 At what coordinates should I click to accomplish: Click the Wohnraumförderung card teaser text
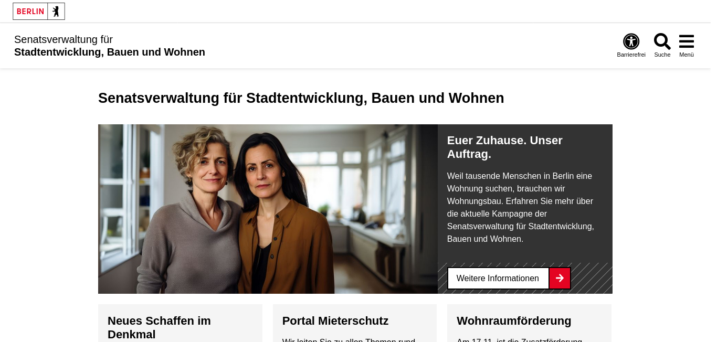click(519, 339)
